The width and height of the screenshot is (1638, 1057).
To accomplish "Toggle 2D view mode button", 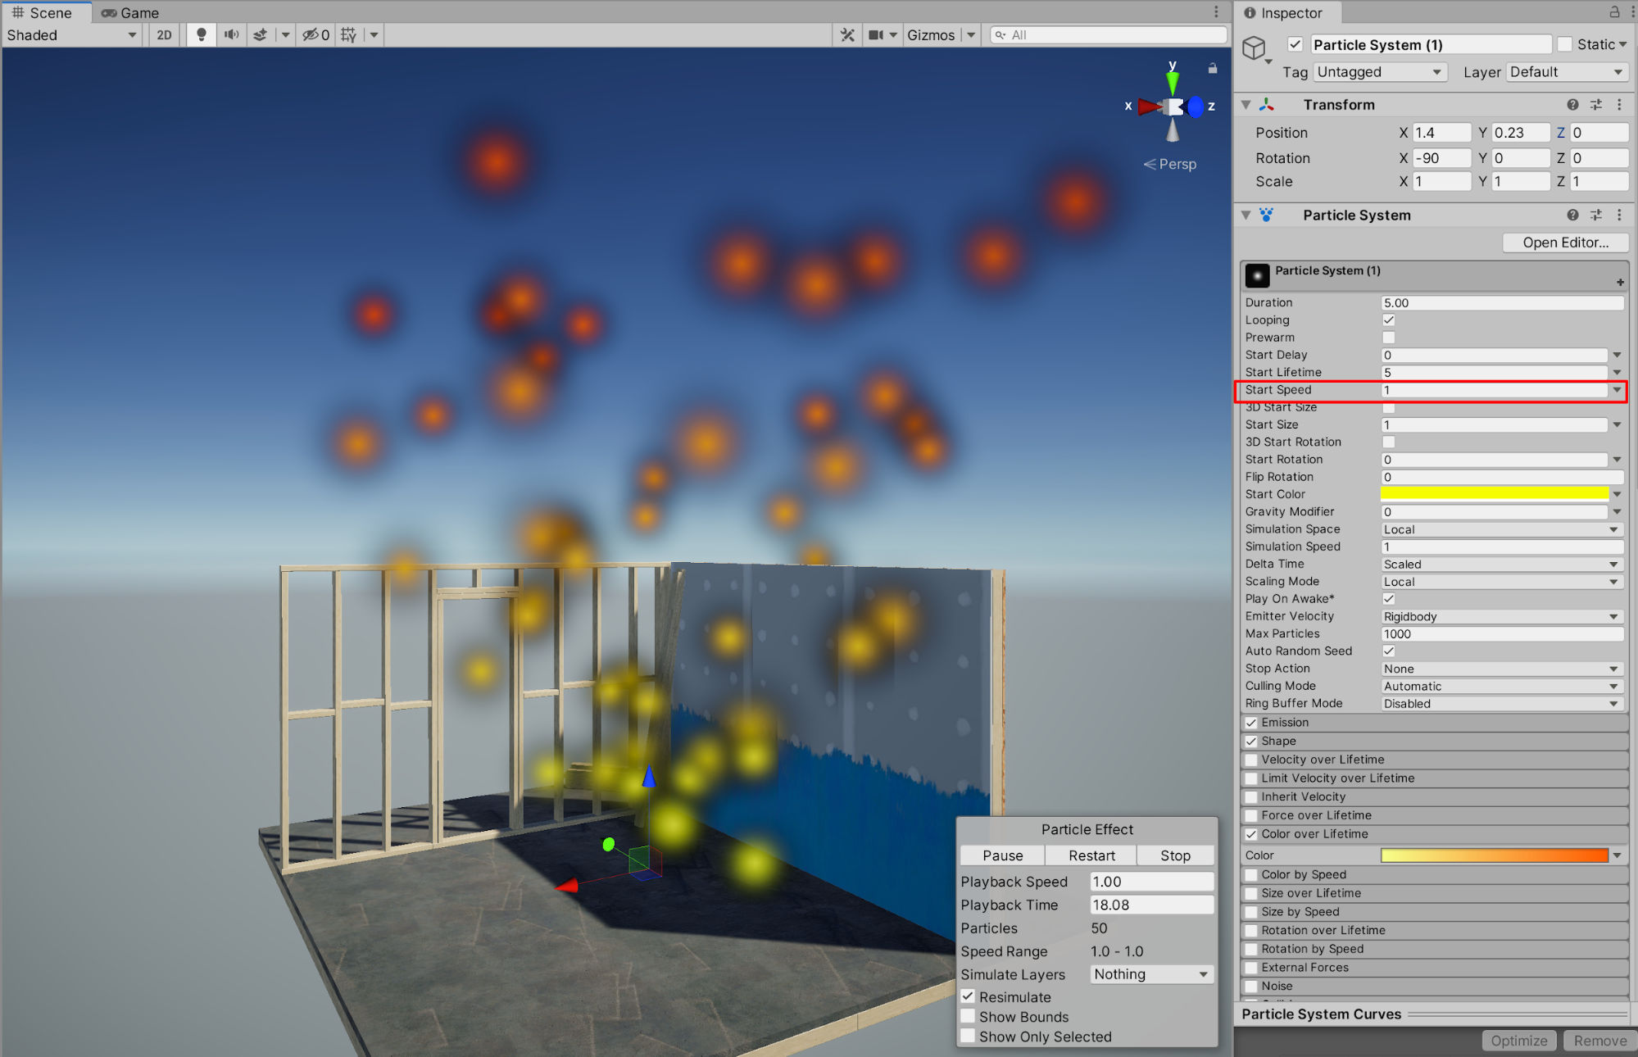I will point(164,34).
